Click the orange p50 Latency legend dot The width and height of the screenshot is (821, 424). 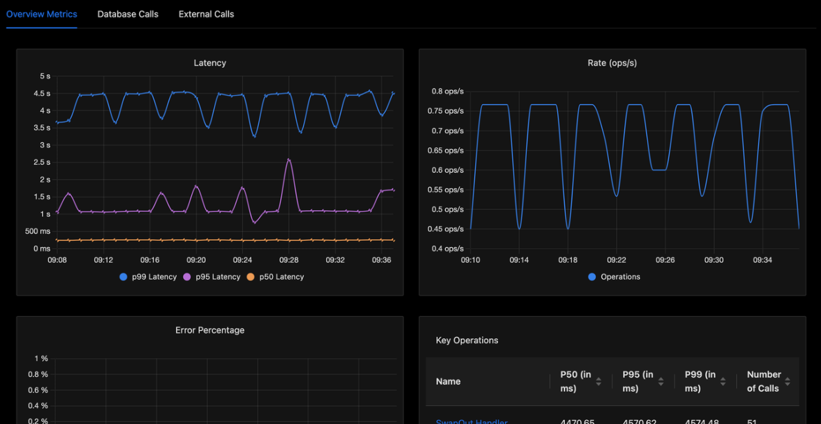(251, 277)
